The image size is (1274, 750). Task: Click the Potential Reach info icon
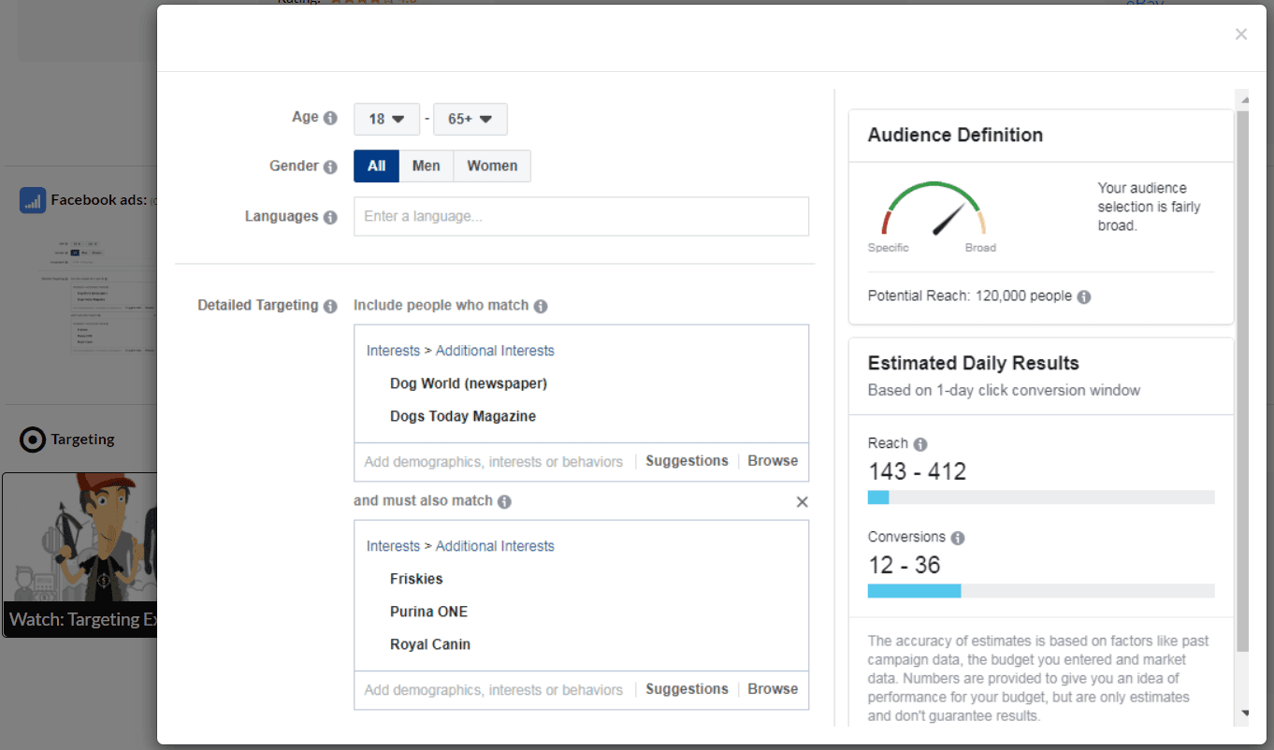[1083, 296]
